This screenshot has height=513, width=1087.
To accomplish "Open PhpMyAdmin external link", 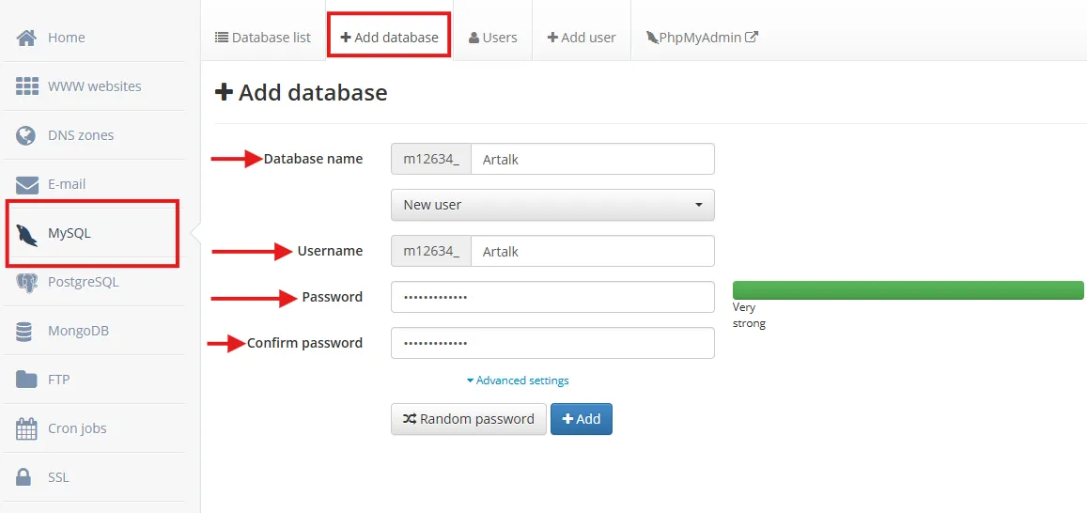I will coord(701,38).
